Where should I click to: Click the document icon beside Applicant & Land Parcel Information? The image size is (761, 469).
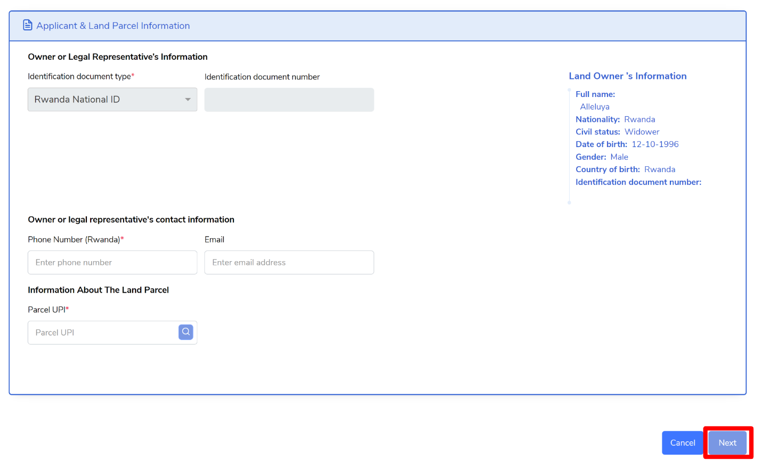pos(28,25)
